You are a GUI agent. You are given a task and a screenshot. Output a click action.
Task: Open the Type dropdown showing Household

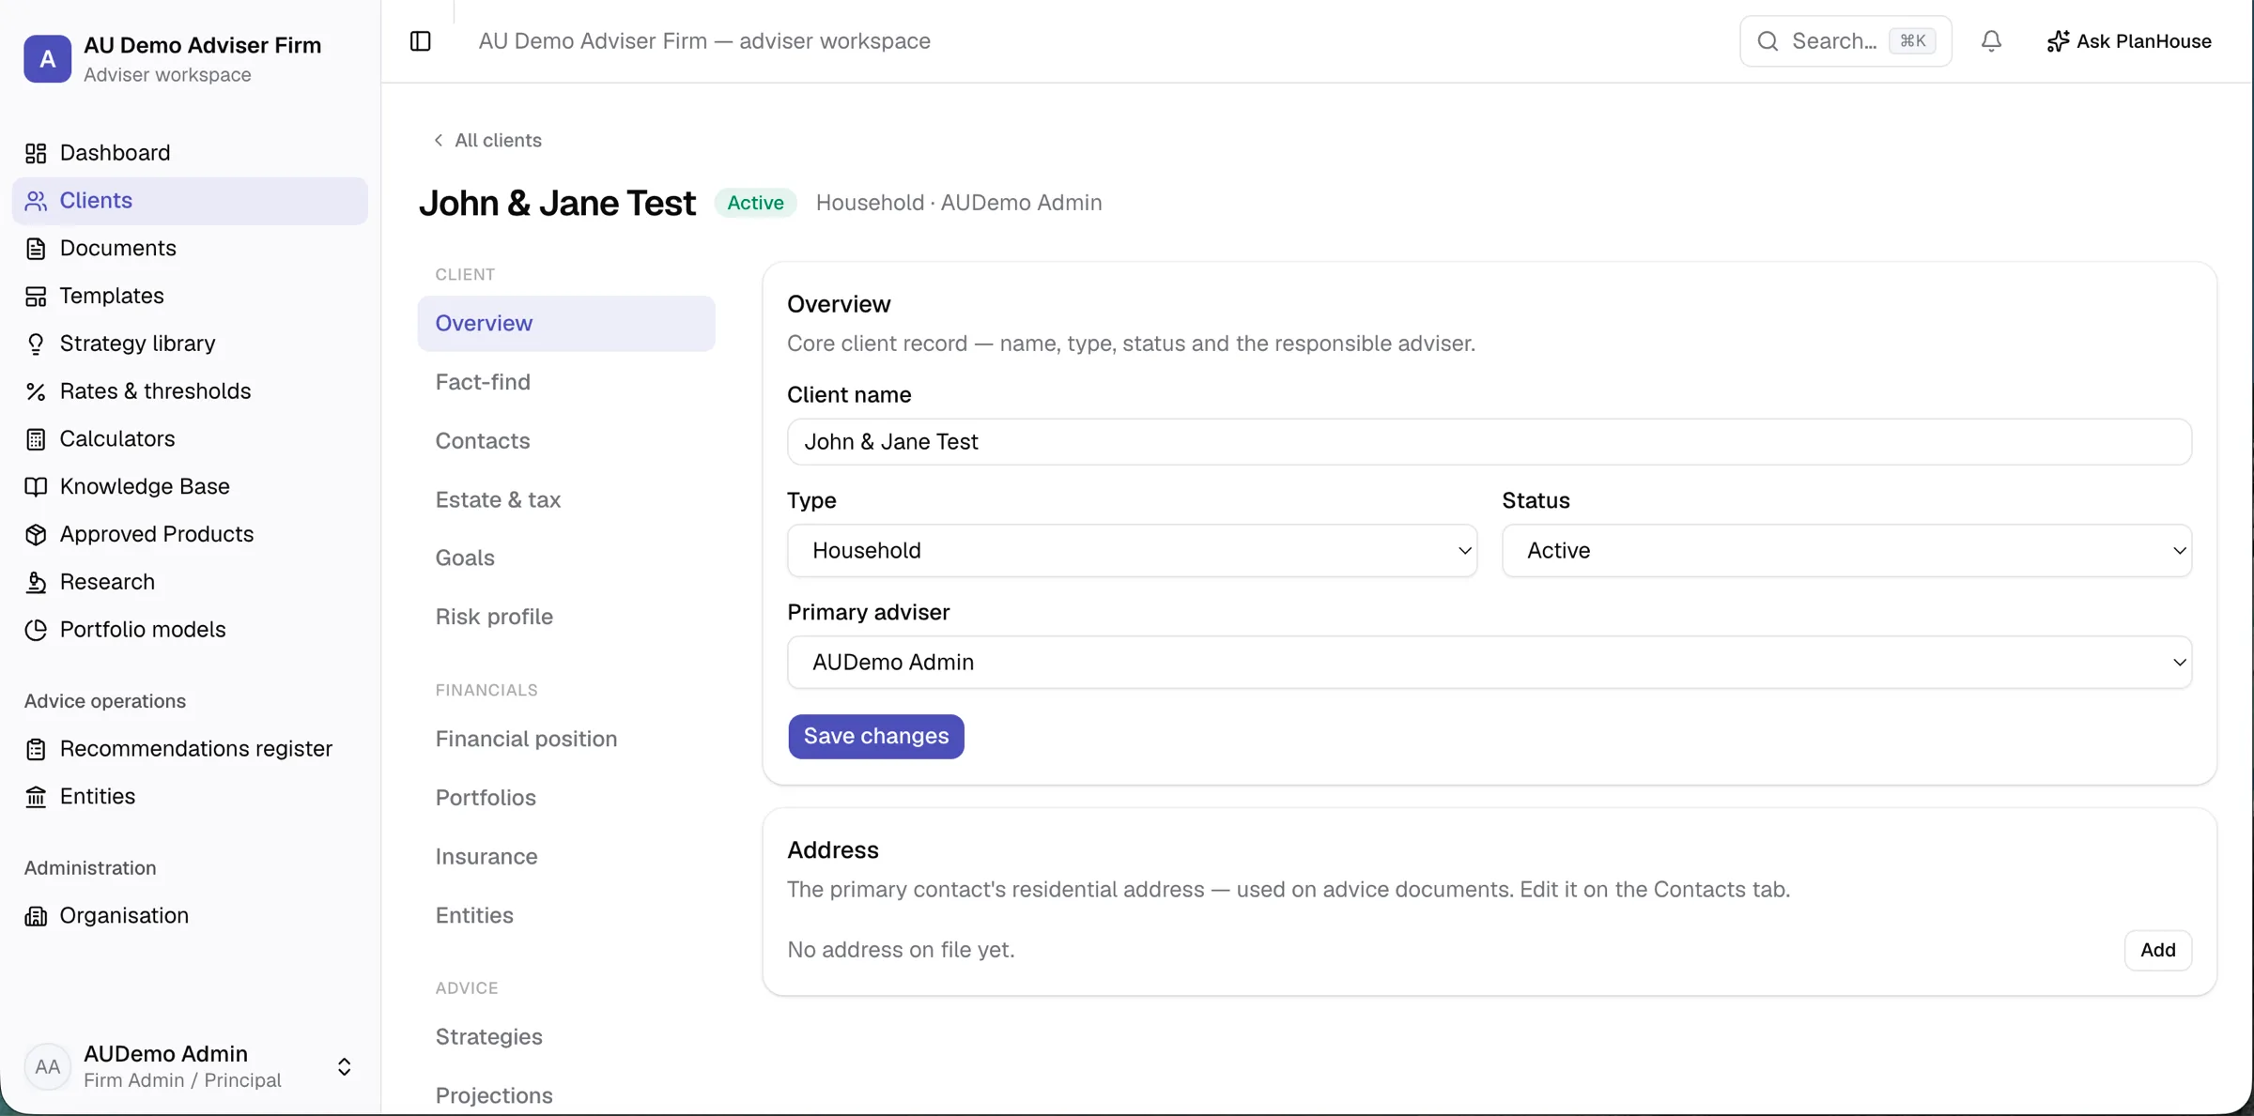(x=1132, y=550)
